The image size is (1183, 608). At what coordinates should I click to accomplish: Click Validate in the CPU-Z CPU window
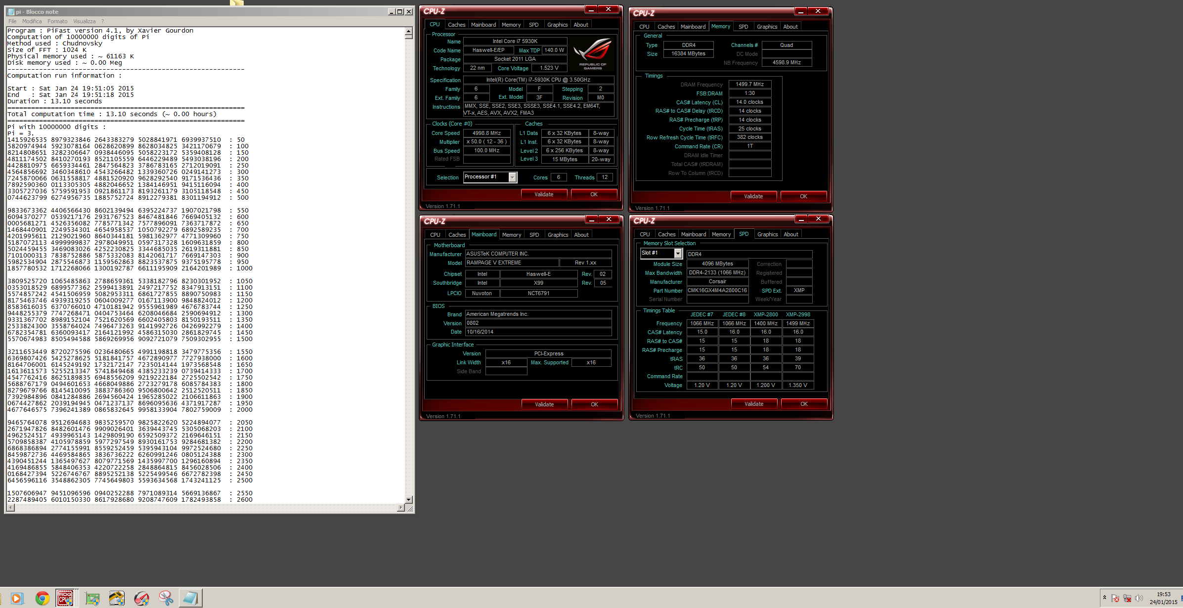544,194
